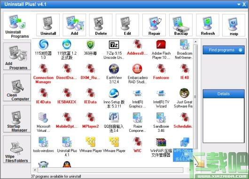249x179 pixels.
Task: Click the Details panel header
Action: (x=224, y=94)
